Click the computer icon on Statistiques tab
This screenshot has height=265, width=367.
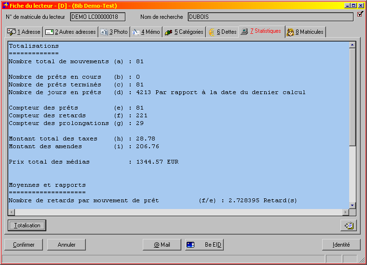[244, 31]
